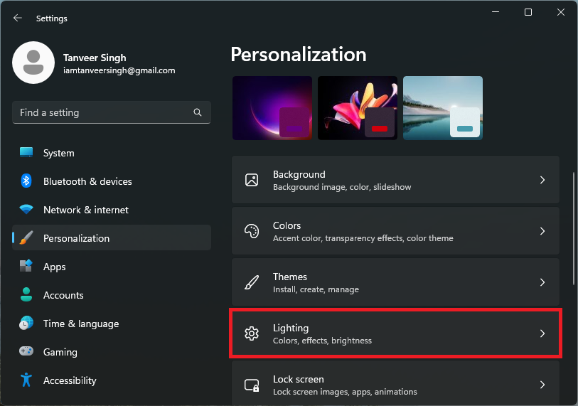Open Lighting colors, effects, brightness
The image size is (578, 406).
click(395, 333)
